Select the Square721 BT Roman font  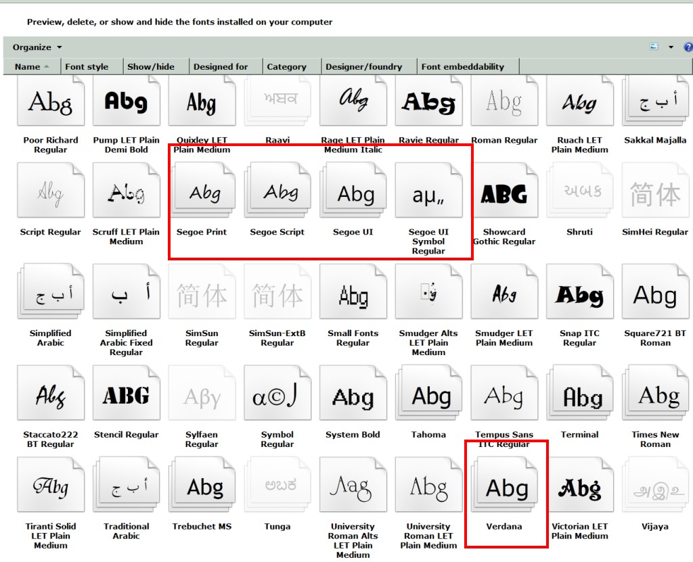coord(655,291)
